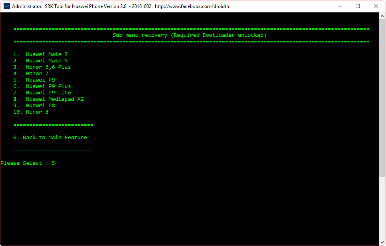Maximize the SRK Tool window

358,6
